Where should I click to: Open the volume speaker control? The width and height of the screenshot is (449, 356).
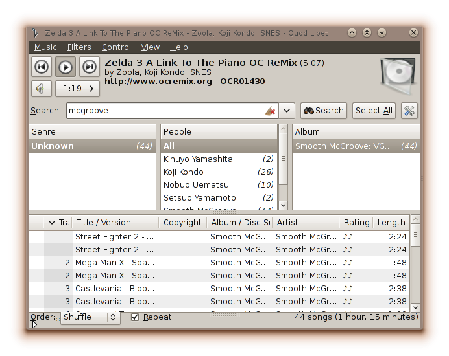click(x=42, y=89)
